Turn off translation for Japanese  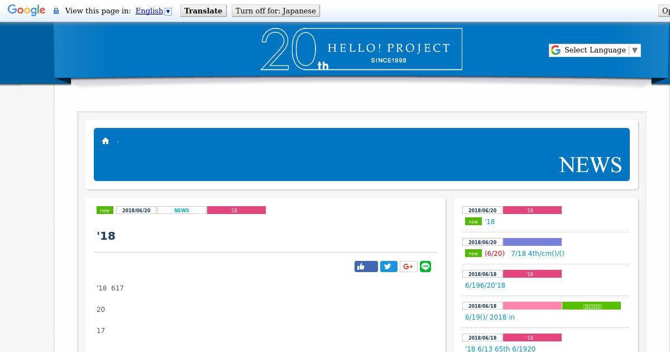click(x=276, y=11)
